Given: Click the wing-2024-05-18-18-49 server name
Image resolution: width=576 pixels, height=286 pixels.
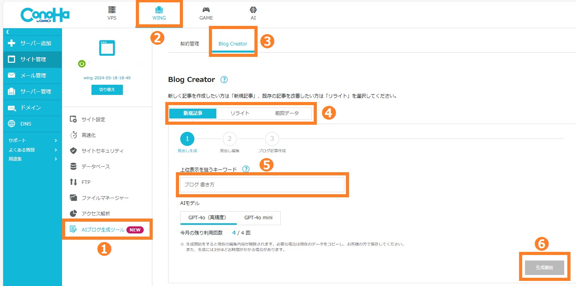Looking at the screenshot, I should tap(107, 78).
